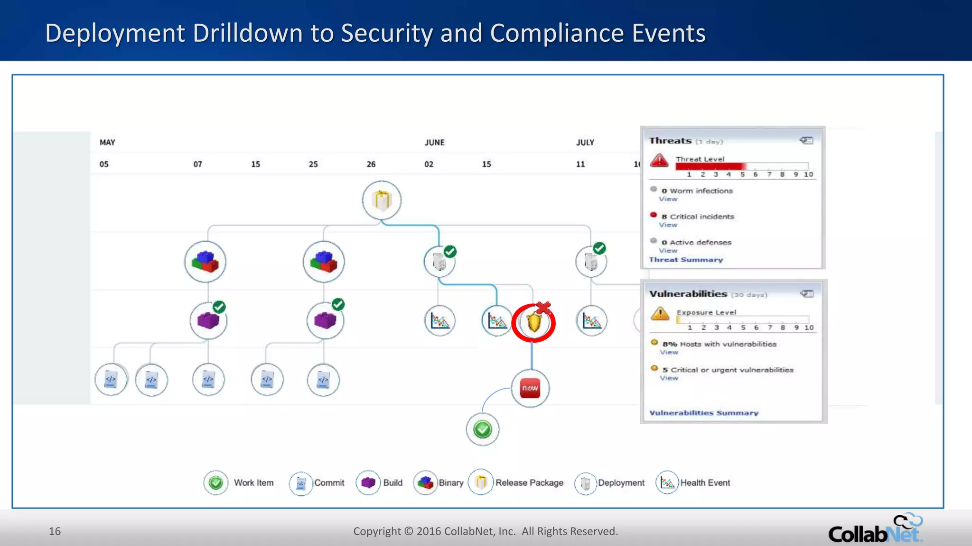View critical incidents details
Image resolution: width=972 pixels, height=546 pixels.
(x=668, y=225)
